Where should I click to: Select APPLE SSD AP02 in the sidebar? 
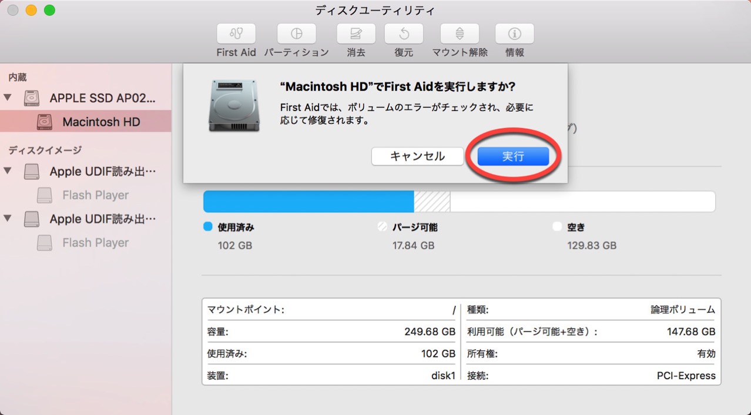point(103,98)
